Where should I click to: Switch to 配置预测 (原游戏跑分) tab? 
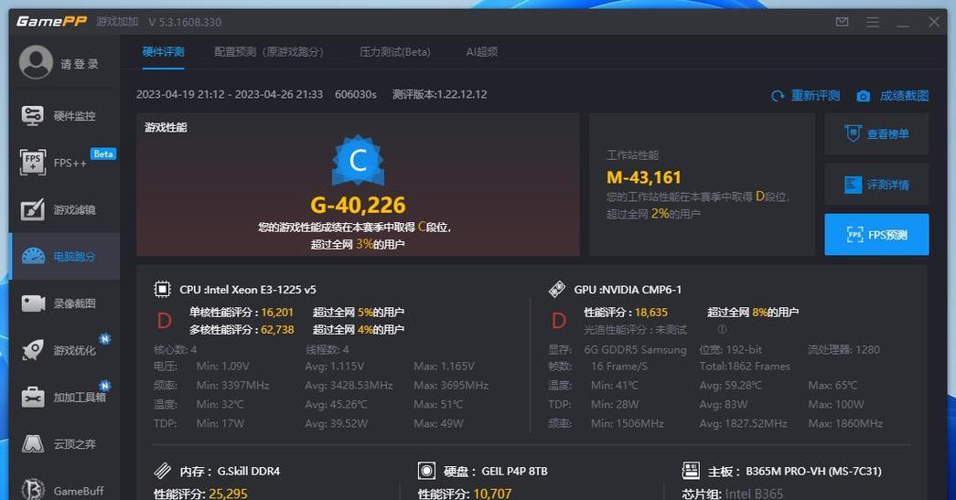tap(269, 52)
